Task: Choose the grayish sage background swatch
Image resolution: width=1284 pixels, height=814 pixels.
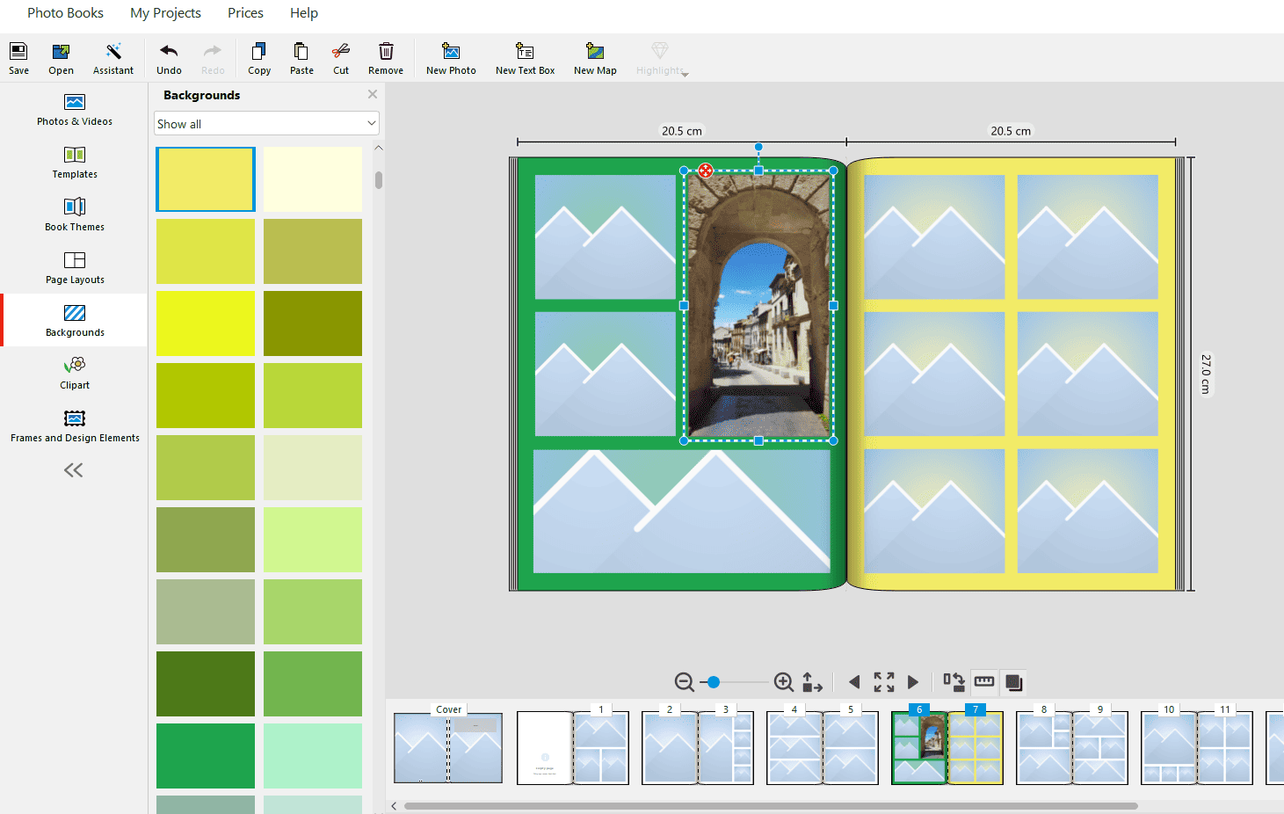Action: [x=206, y=612]
